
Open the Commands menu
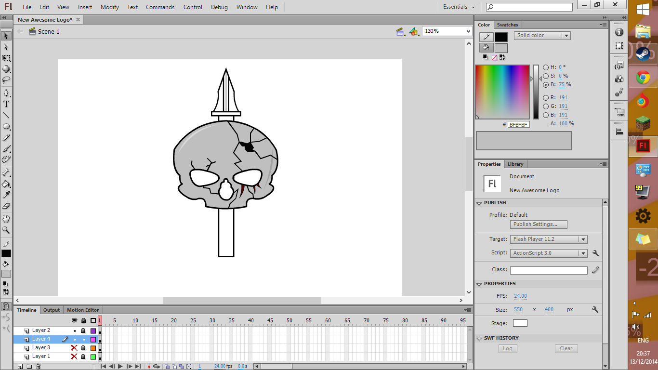pyautogui.click(x=160, y=7)
